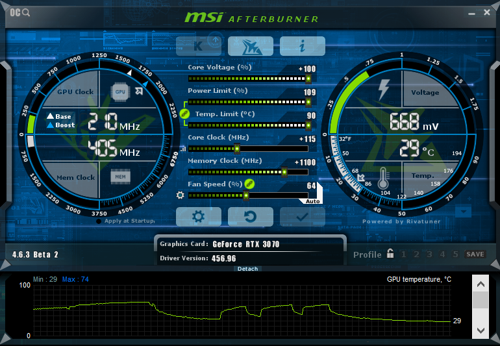Click the 4.6.3 Beta 2 version label
The width and height of the screenshot is (500, 346).
pyautogui.click(x=35, y=254)
